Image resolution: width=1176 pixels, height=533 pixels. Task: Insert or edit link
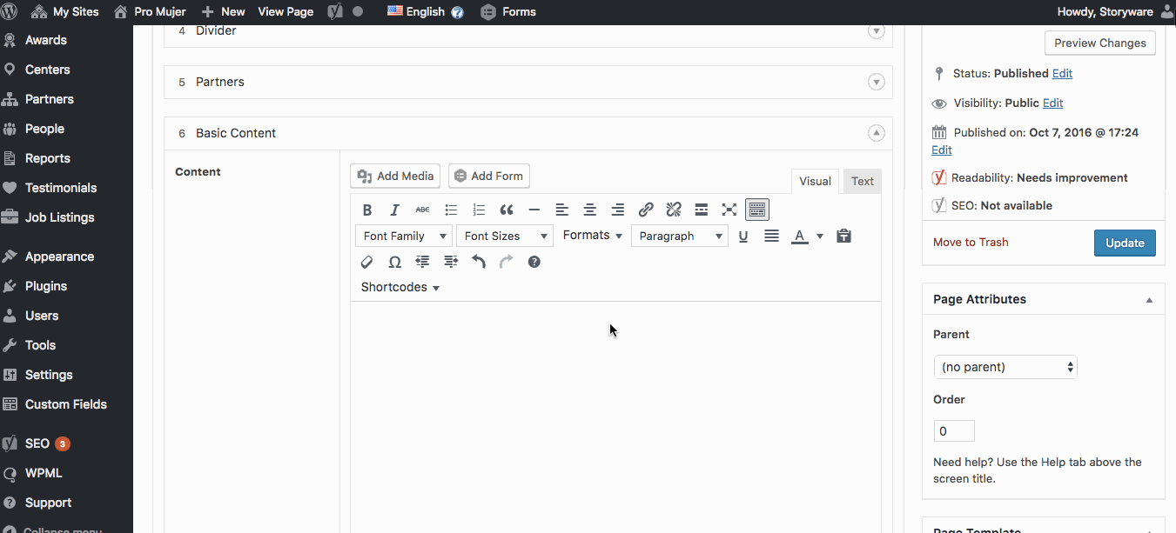pyautogui.click(x=646, y=210)
